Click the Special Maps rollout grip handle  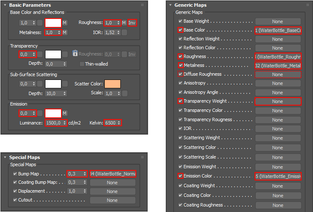point(142,157)
